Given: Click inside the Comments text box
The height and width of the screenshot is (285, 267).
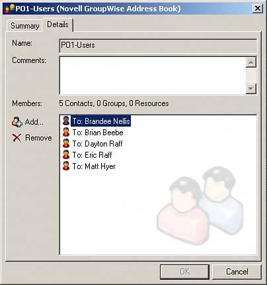Looking at the screenshot, I should point(153,76).
